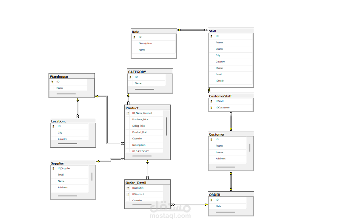Select the Name column in Supplier table
This screenshot has width=341, height=224.
pyautogui.click(x=70, y=181)
